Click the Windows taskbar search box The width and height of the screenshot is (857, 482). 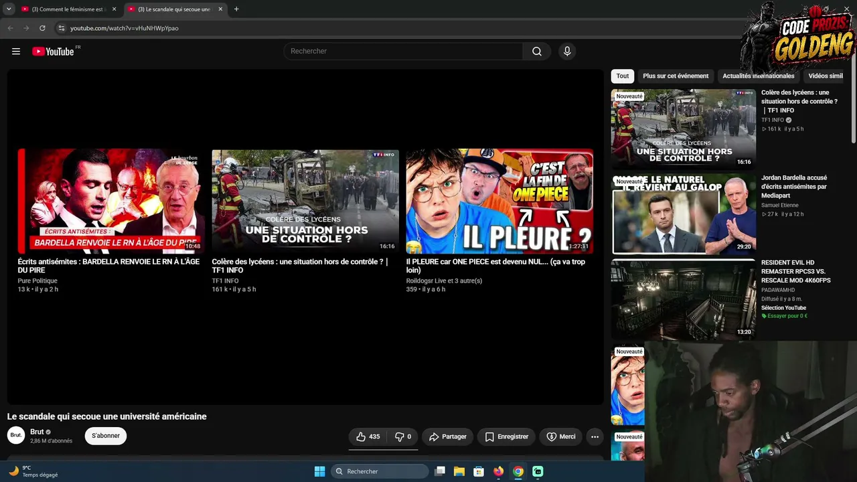tap(380, 471)
